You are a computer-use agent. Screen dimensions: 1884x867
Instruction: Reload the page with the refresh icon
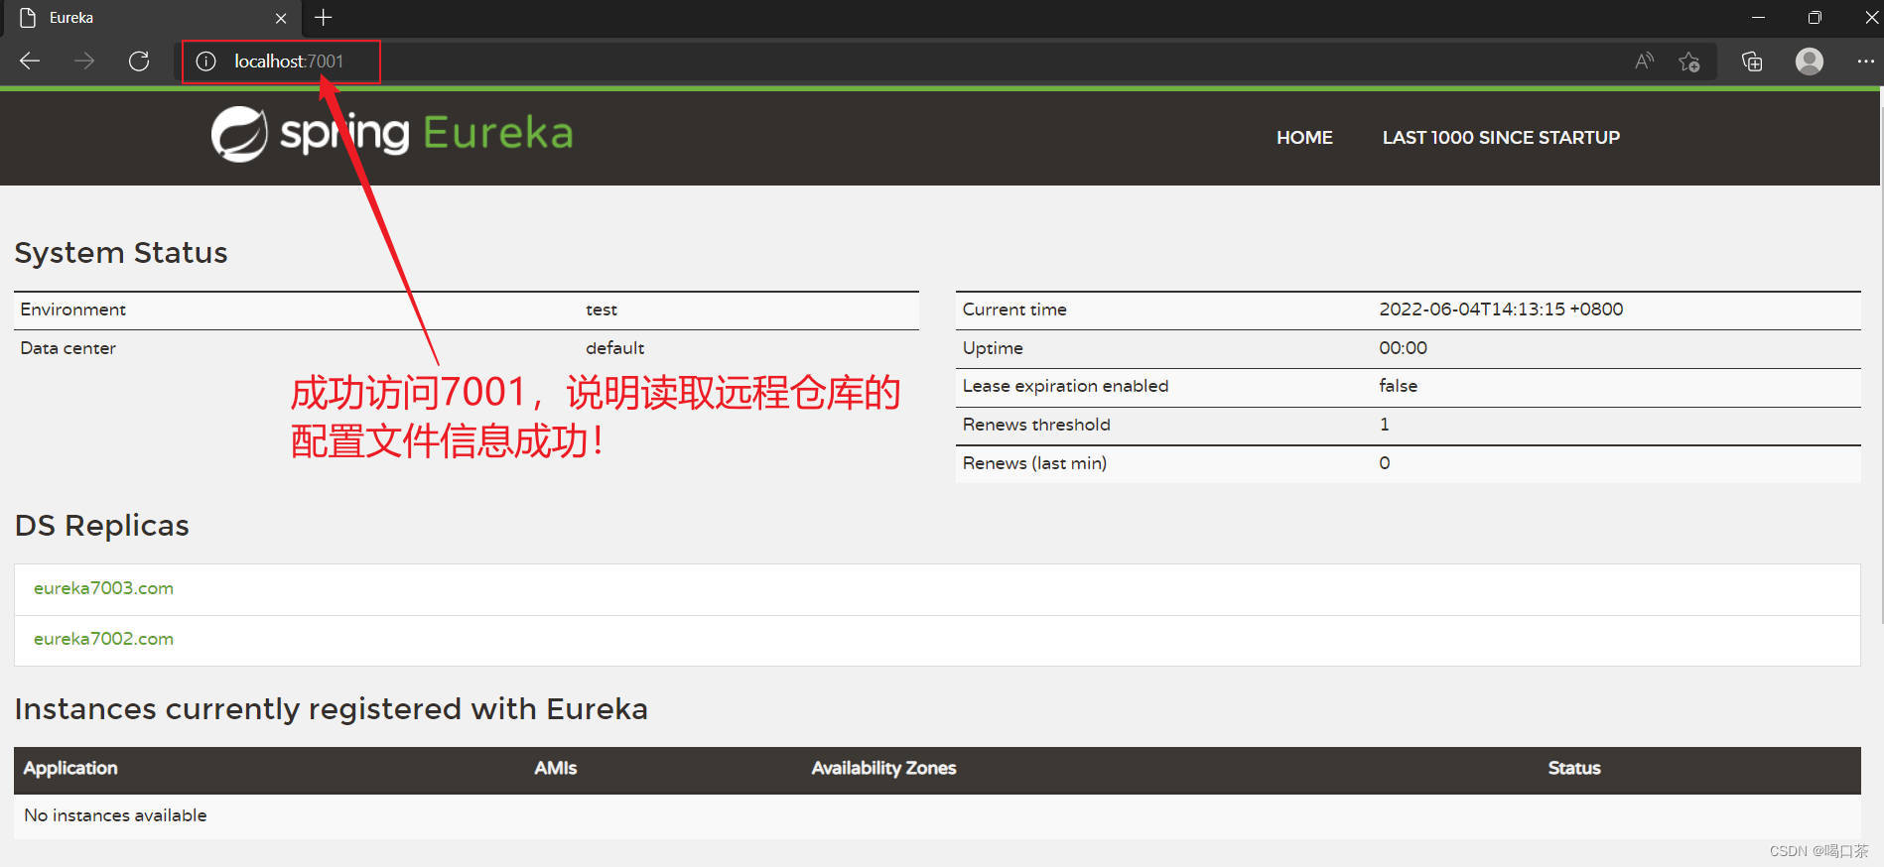pos(139,62)
